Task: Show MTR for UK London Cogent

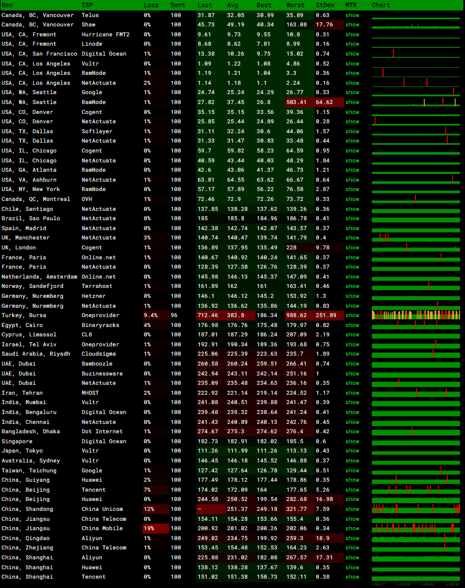Action: coord(352,248)
